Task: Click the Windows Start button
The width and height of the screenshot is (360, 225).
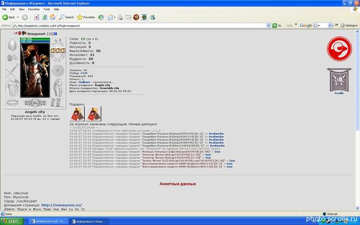Action: point(12,221)
